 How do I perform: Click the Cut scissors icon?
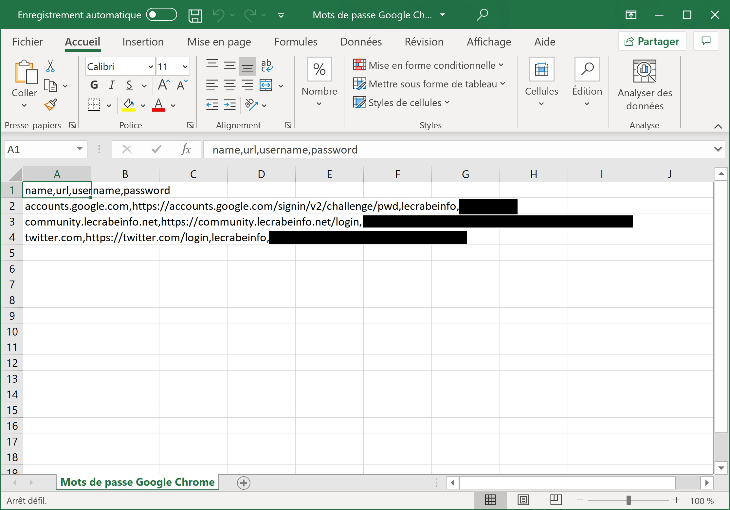pos(50,66)
